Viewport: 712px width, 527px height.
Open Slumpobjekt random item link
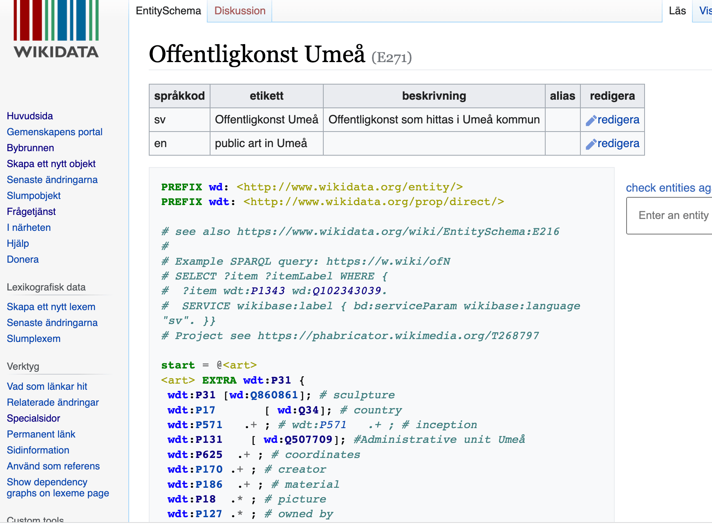coord(34,196)
